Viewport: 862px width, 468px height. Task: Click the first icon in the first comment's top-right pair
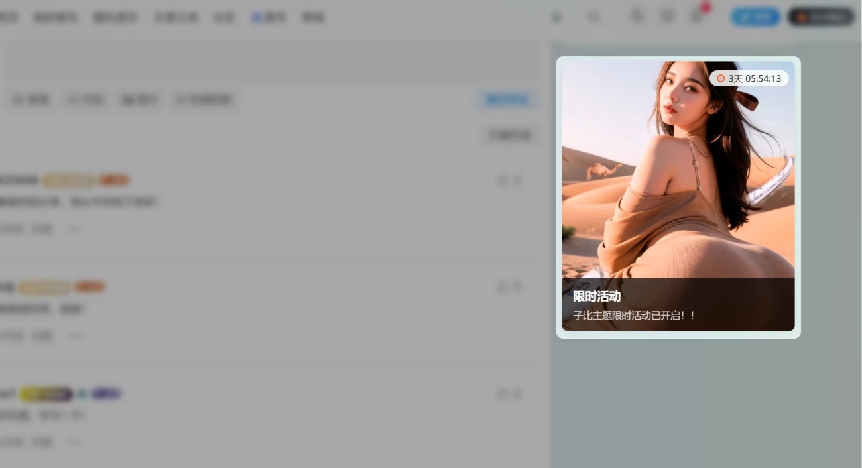coord(502,180)
